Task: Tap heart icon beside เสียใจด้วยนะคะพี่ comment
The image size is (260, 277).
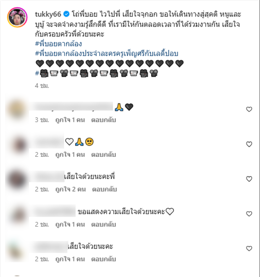Action: 249,179
